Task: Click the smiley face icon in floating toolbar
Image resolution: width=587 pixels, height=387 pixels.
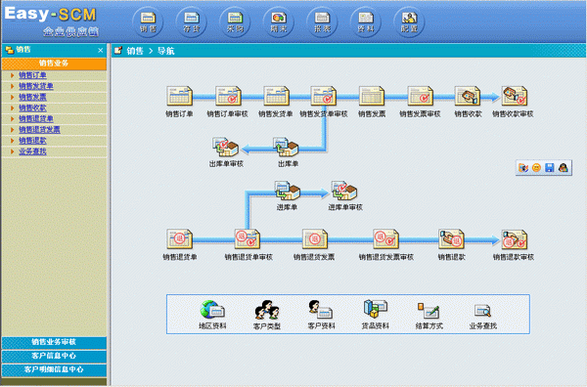Action: pos(536,168)
